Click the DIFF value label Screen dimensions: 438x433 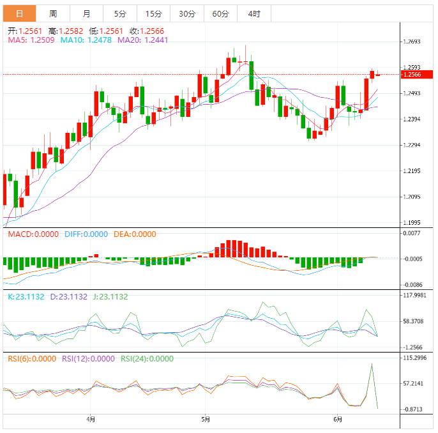point(86,234)
